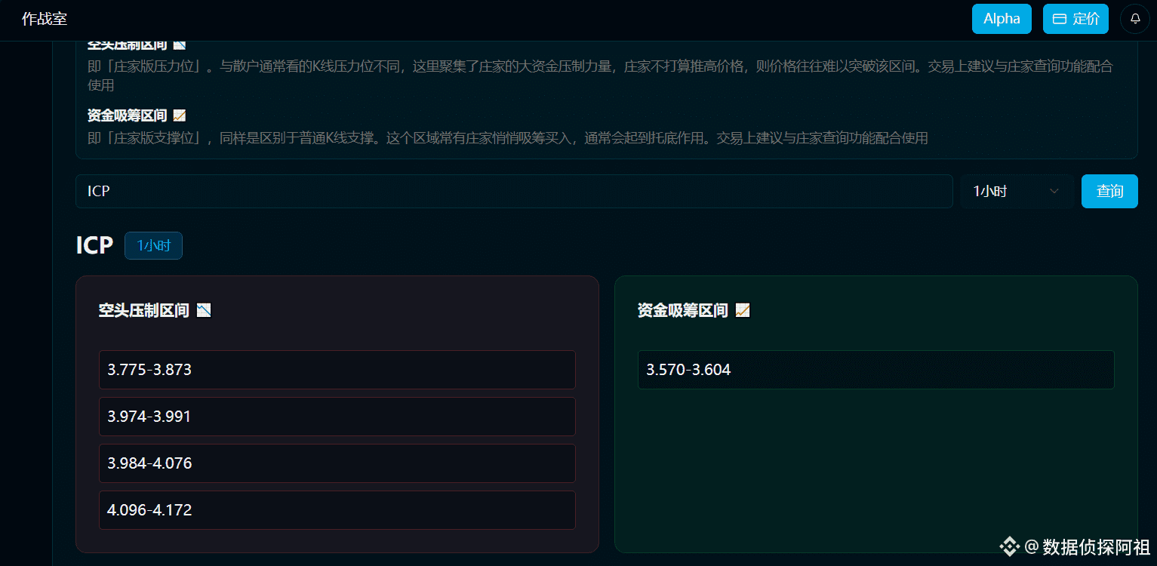This screenshot has height=566, width=1157.
Task: Click the Binance logo watermark icon
Action: tap(1009, 546)
